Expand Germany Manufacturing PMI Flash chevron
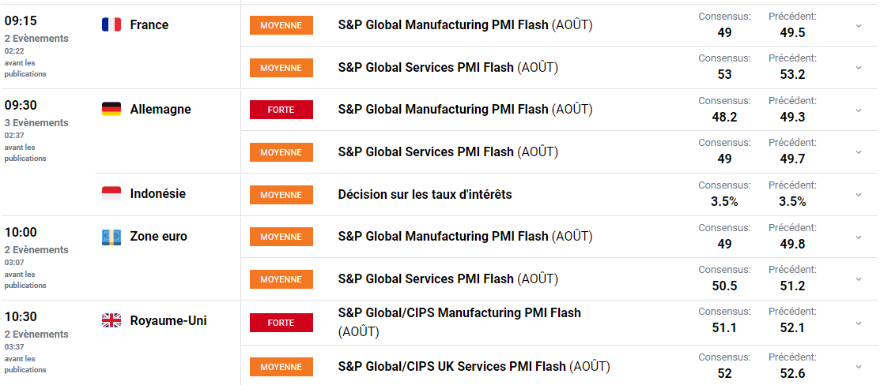 click(859, 110)
